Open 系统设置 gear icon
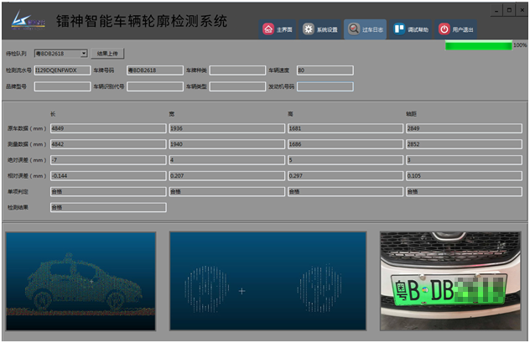The image size is (530, 343). coord(310,29)
